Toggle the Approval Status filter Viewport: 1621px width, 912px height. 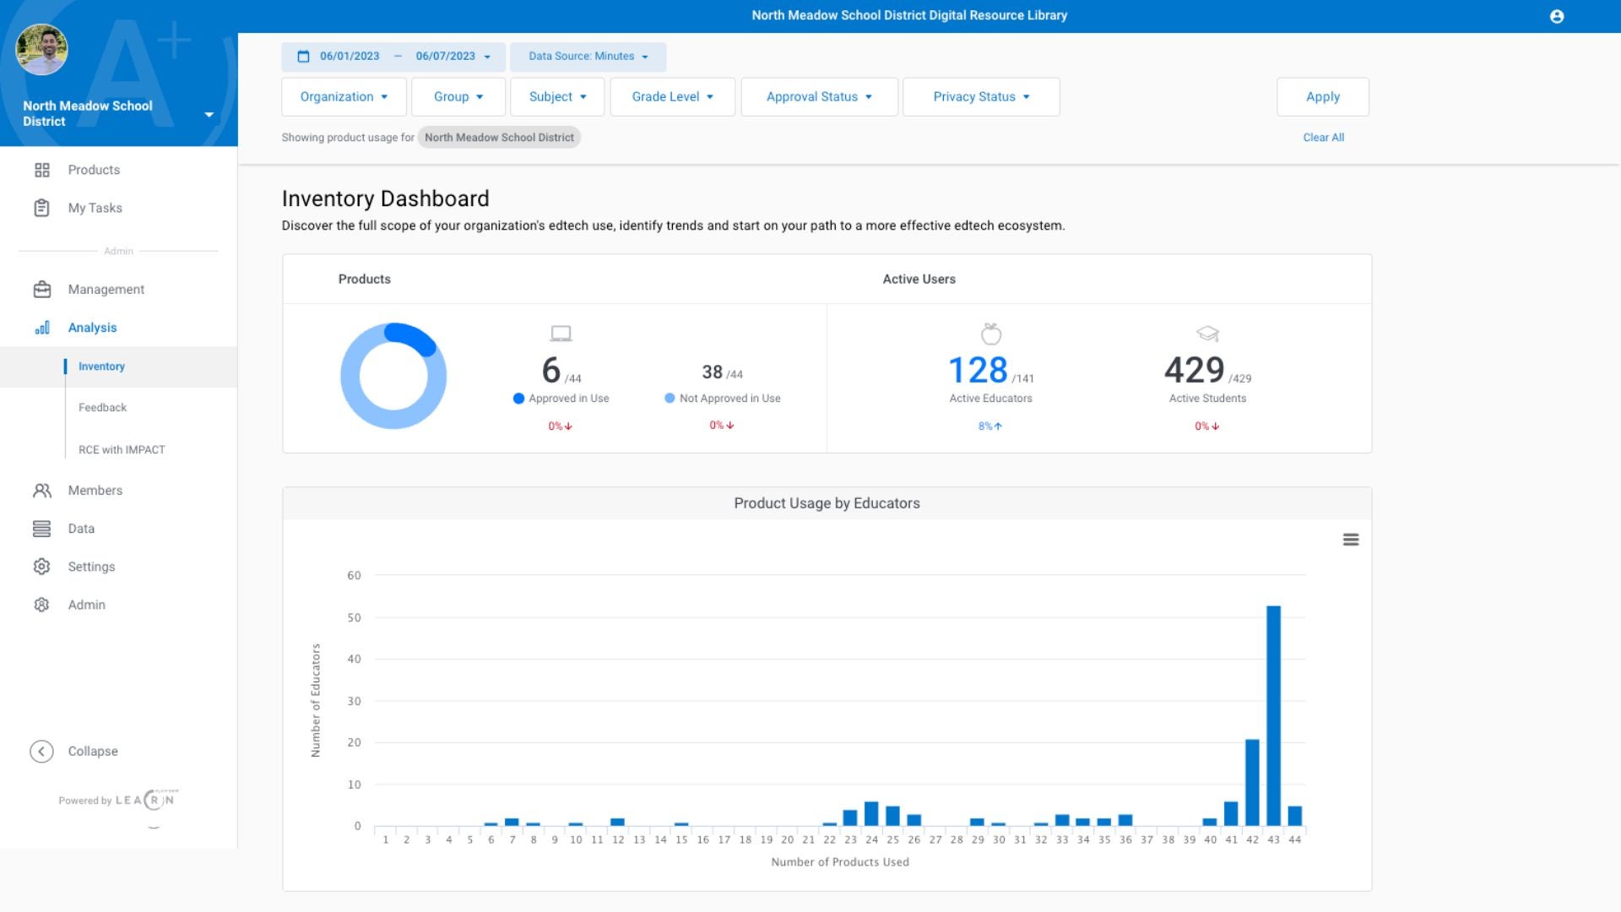coord(818,97)
